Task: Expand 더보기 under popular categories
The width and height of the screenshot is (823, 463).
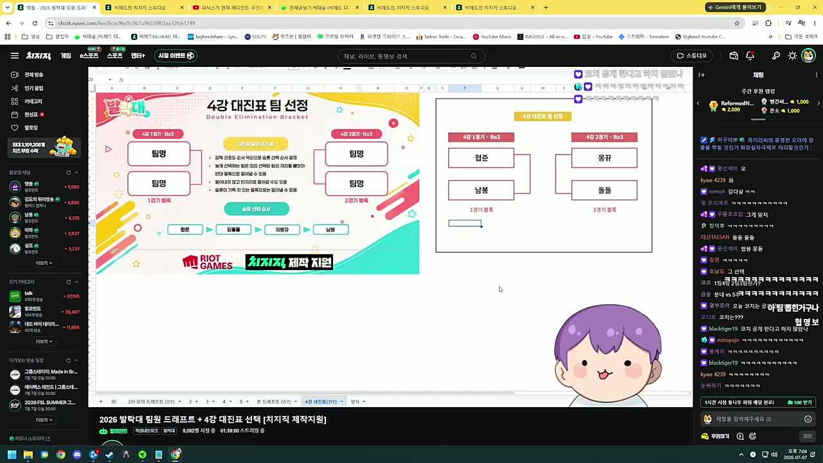Action: 44,341
